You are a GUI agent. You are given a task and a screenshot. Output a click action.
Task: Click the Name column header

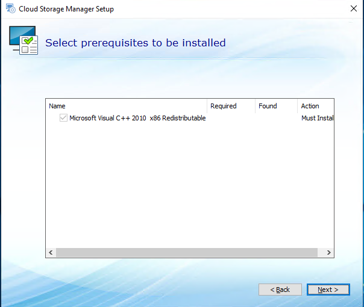pos(127,106)
